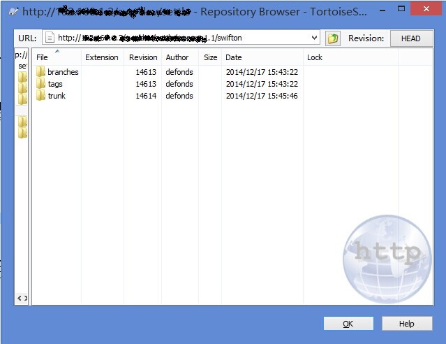This screenshot has width=446, height=344.
Task: Click the URL address text field
Action: pos(181,38)
